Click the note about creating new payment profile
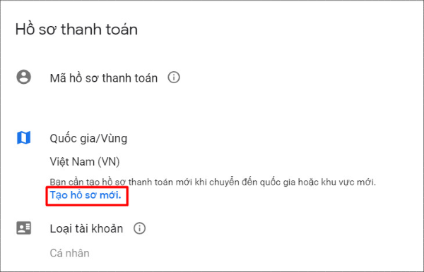424x272 pixels. point(213,183)
